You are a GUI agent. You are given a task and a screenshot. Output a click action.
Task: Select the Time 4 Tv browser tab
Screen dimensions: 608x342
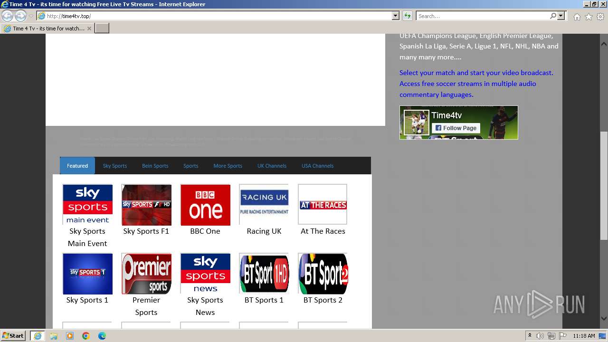(x=47, y=28)
